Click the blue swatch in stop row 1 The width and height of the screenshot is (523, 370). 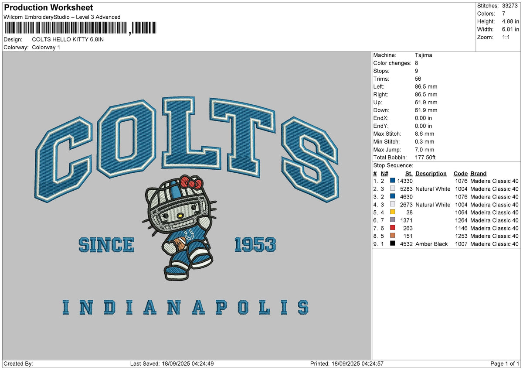coord(393,181)
